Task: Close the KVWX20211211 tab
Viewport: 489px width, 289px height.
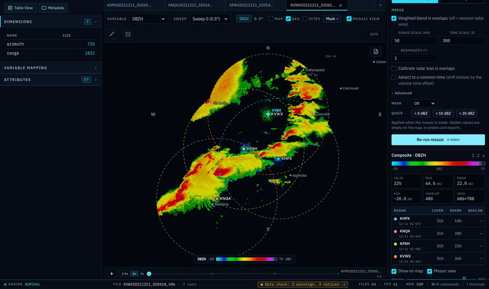Action: click(340, 5)
